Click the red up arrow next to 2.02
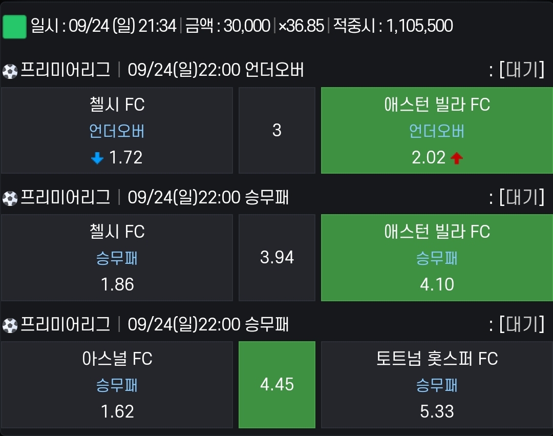This screenshot has height=436, width=553. click(x=457, y=158)
